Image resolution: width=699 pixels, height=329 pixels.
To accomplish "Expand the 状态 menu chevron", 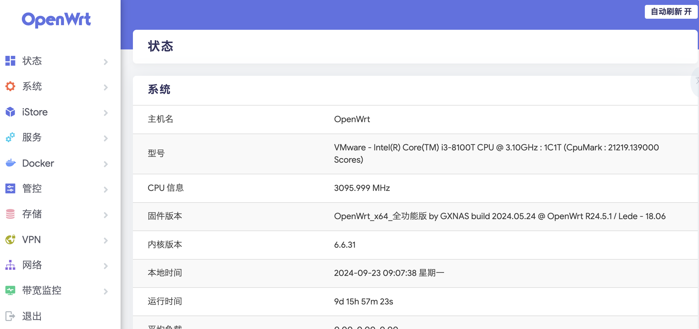I will (106, 62).
